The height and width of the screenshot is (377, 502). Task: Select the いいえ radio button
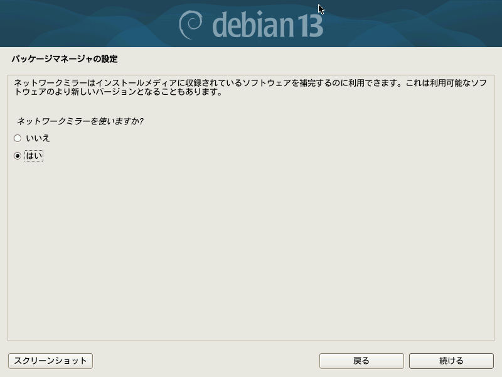[18, 138]
